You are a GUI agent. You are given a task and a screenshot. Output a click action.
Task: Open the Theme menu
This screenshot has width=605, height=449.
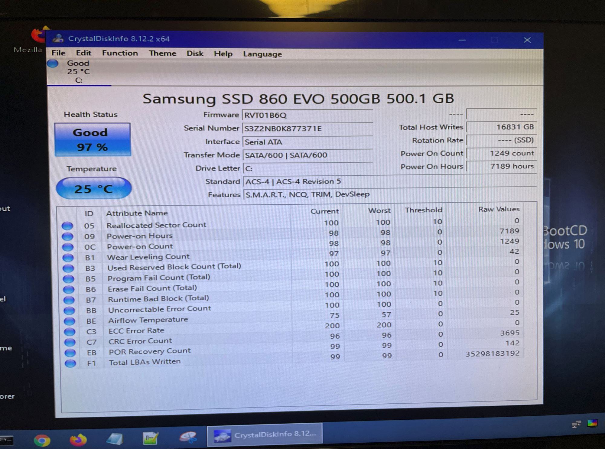[162, 54]
